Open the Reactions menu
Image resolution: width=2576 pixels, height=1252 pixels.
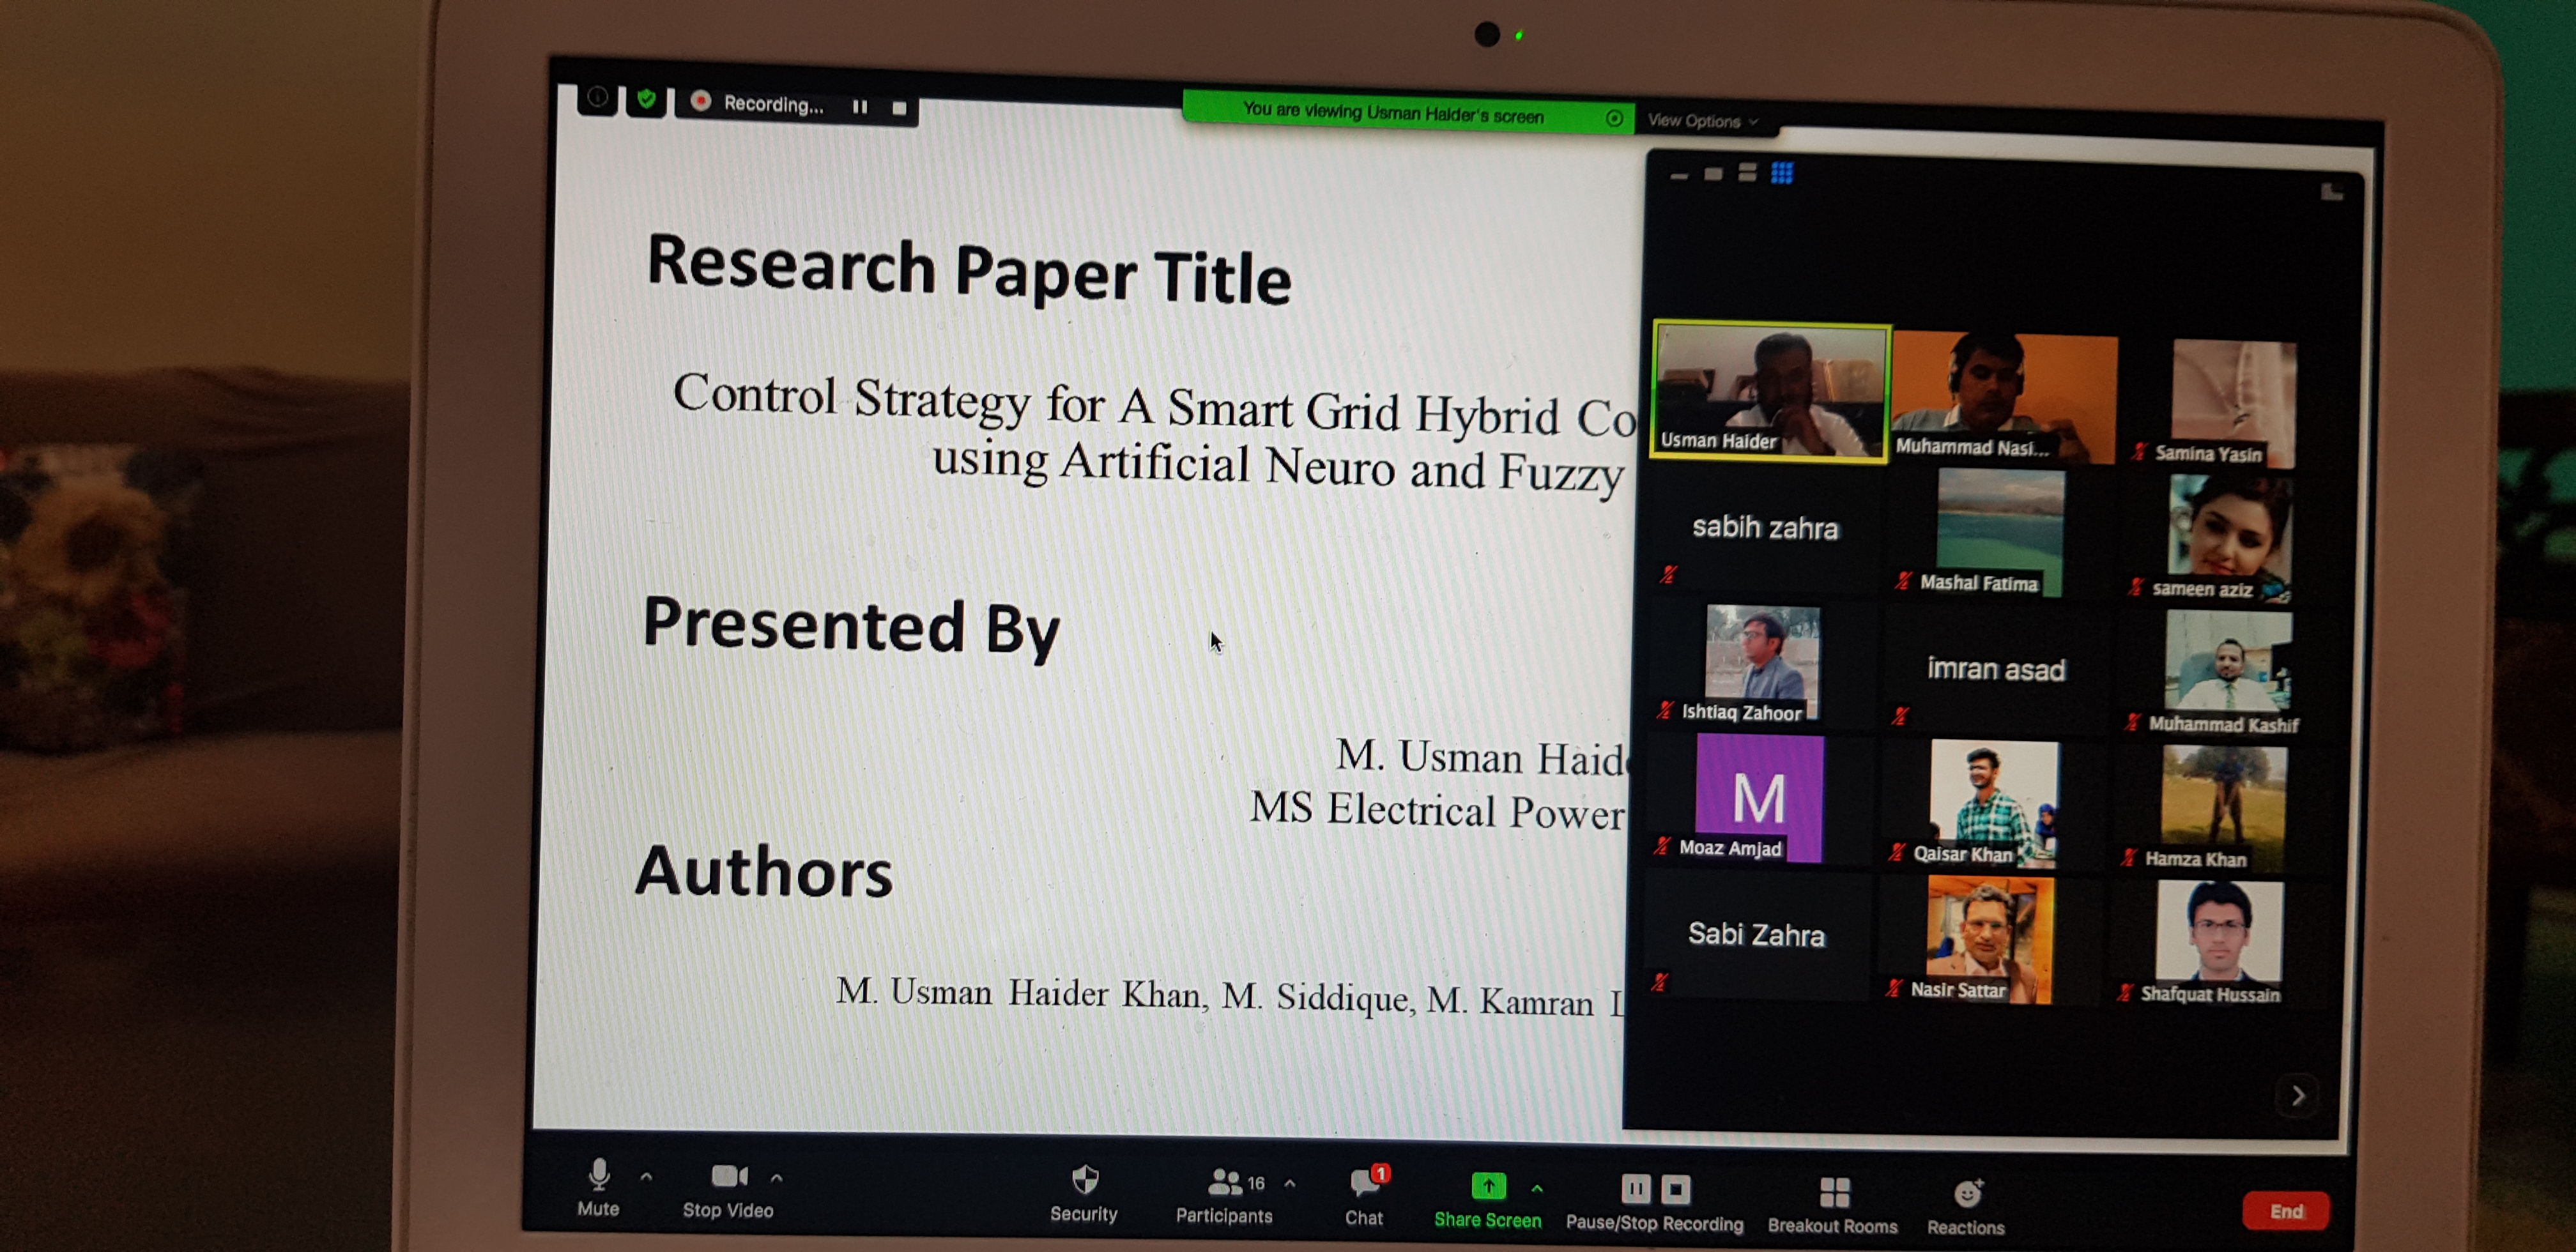pos(1967,1193)
